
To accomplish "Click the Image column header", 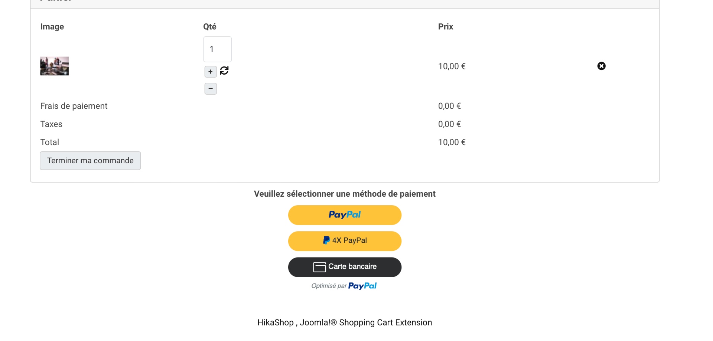I will (52, 27).
